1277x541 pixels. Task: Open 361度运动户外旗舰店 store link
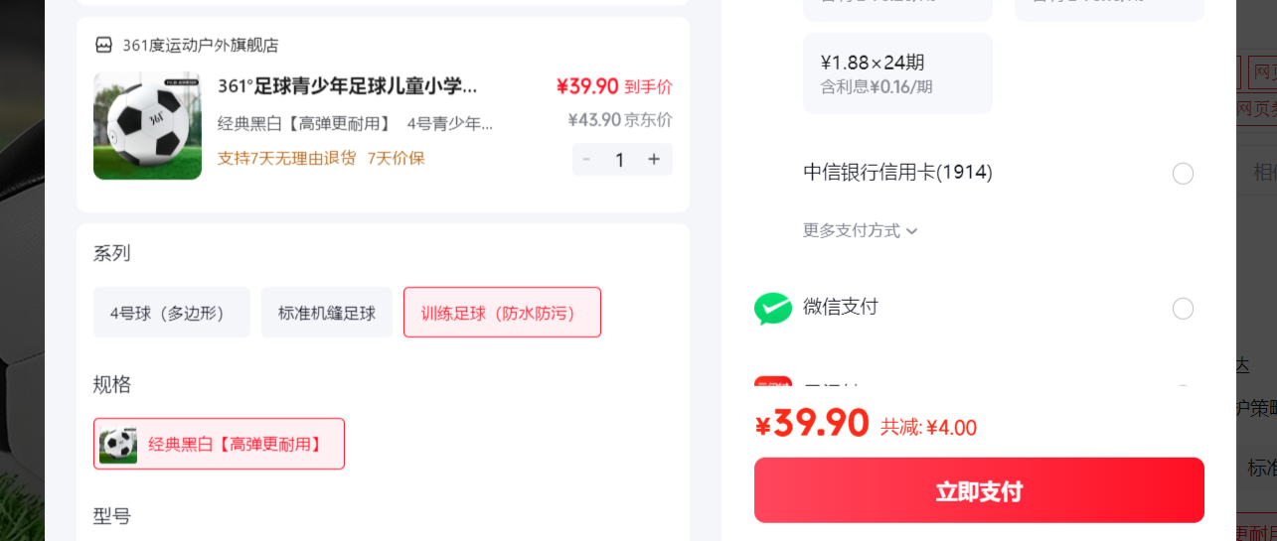[201, 45]
